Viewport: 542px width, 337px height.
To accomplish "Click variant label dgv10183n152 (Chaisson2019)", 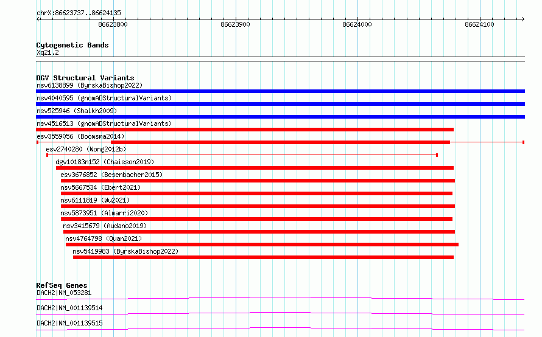I will pos(105,162).
